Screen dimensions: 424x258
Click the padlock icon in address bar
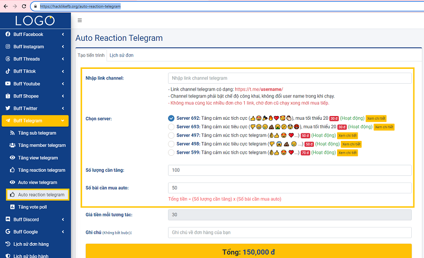coord(36,6)
